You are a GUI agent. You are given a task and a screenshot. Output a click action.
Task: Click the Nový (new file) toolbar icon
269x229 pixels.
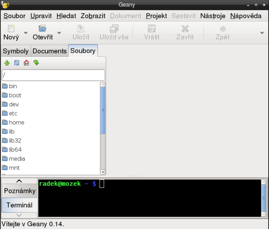click(11, 29)
